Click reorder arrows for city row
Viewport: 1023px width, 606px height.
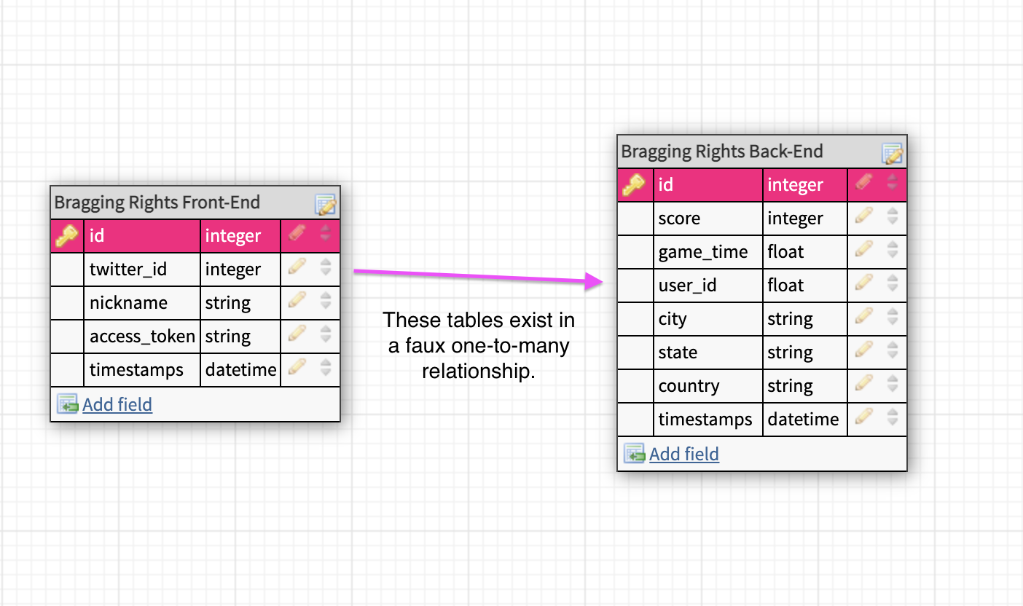893,317
